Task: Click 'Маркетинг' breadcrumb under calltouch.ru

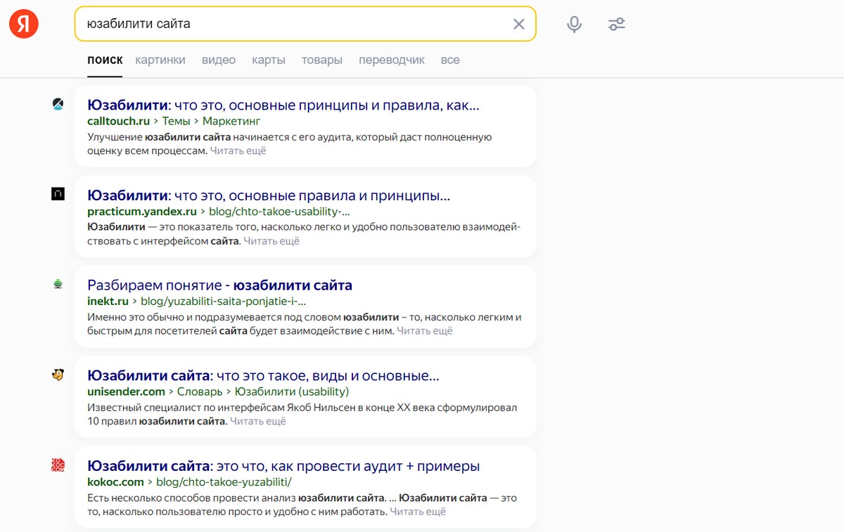Action: 231,121
